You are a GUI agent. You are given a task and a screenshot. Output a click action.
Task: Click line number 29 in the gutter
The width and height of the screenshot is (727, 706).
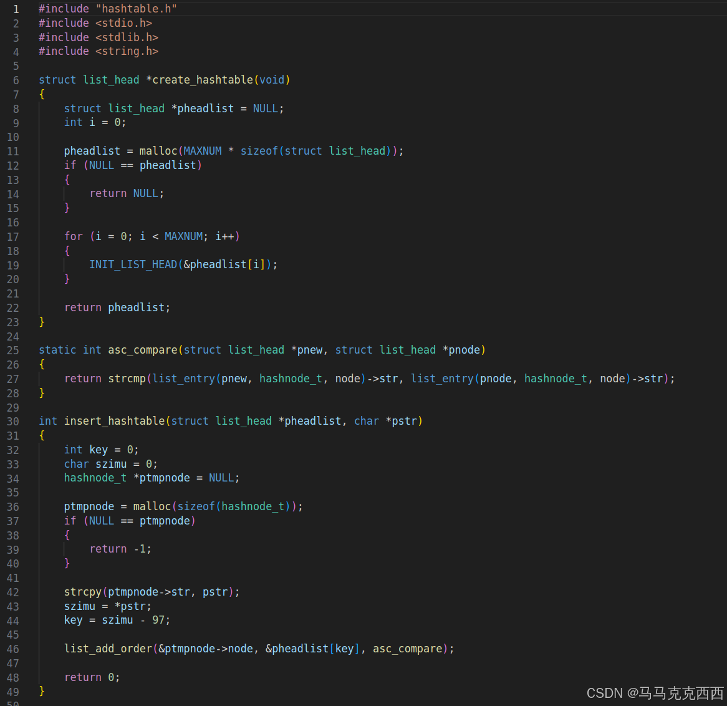click(x=13, y=409)
